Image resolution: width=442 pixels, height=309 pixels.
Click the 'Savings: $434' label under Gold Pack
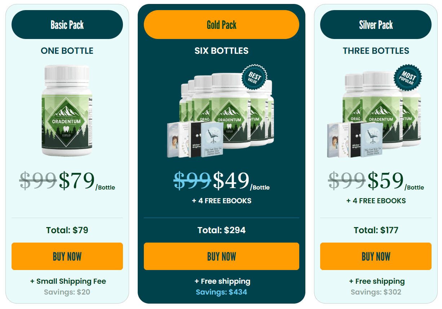pos(221,292)
